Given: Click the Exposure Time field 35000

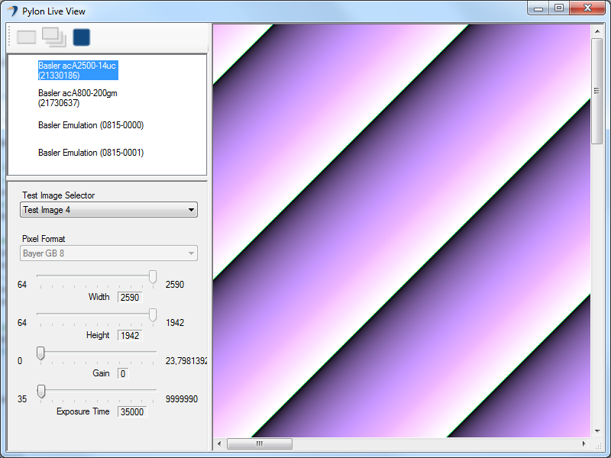Looking at the screenshot, I should tap(132, 411).
